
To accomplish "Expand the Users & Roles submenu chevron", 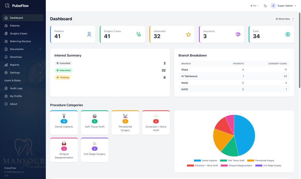I will 40,80.
